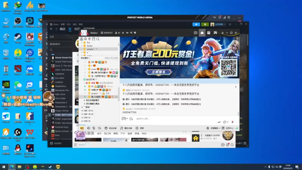Click the chat area vertical scrollbar

(239, 114)
